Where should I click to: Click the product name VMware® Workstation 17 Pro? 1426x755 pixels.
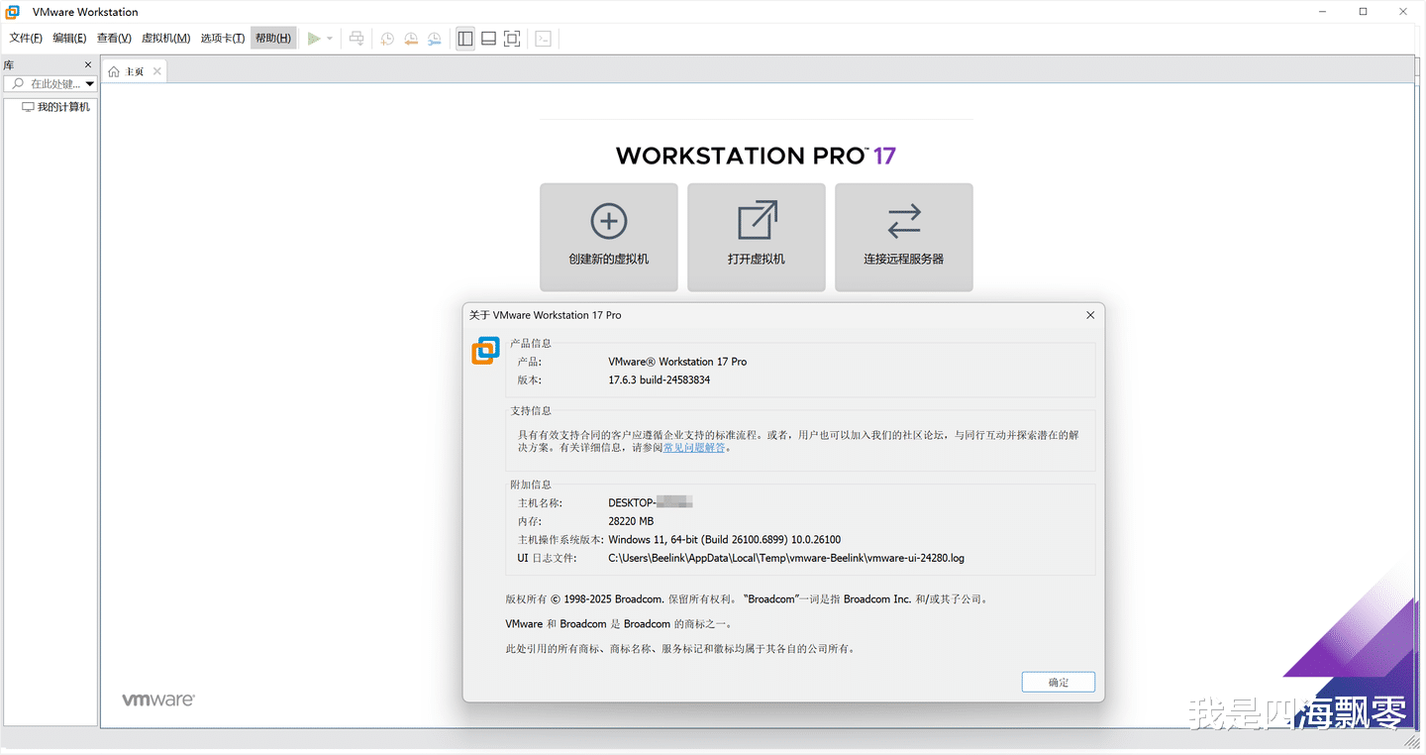(x=677, y=362)
